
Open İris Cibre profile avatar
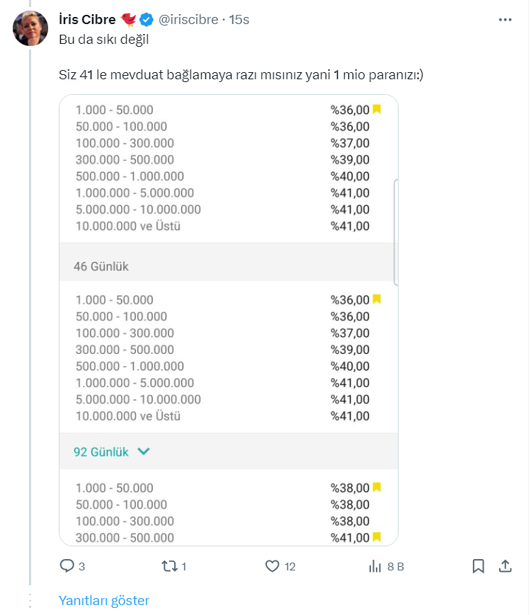tap(31, 28)
